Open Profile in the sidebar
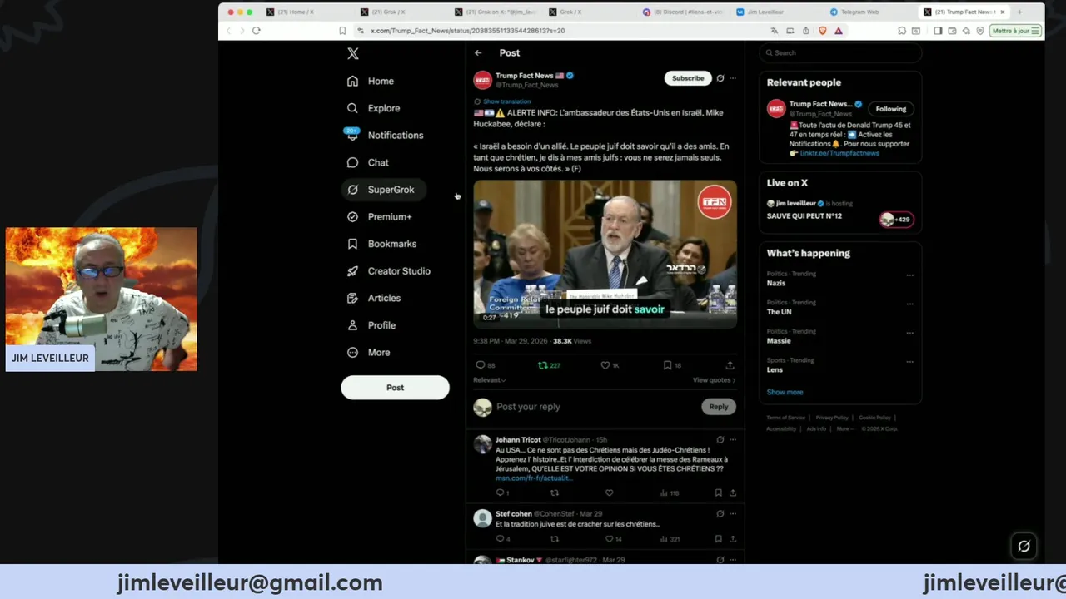The height and width of the screenshot is (599, 1066). 371,325
